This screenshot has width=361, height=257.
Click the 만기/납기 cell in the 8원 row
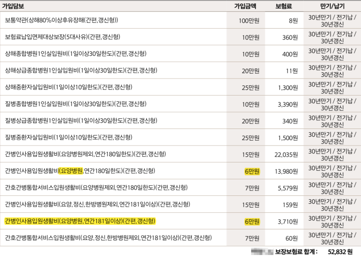pos(332,20)
